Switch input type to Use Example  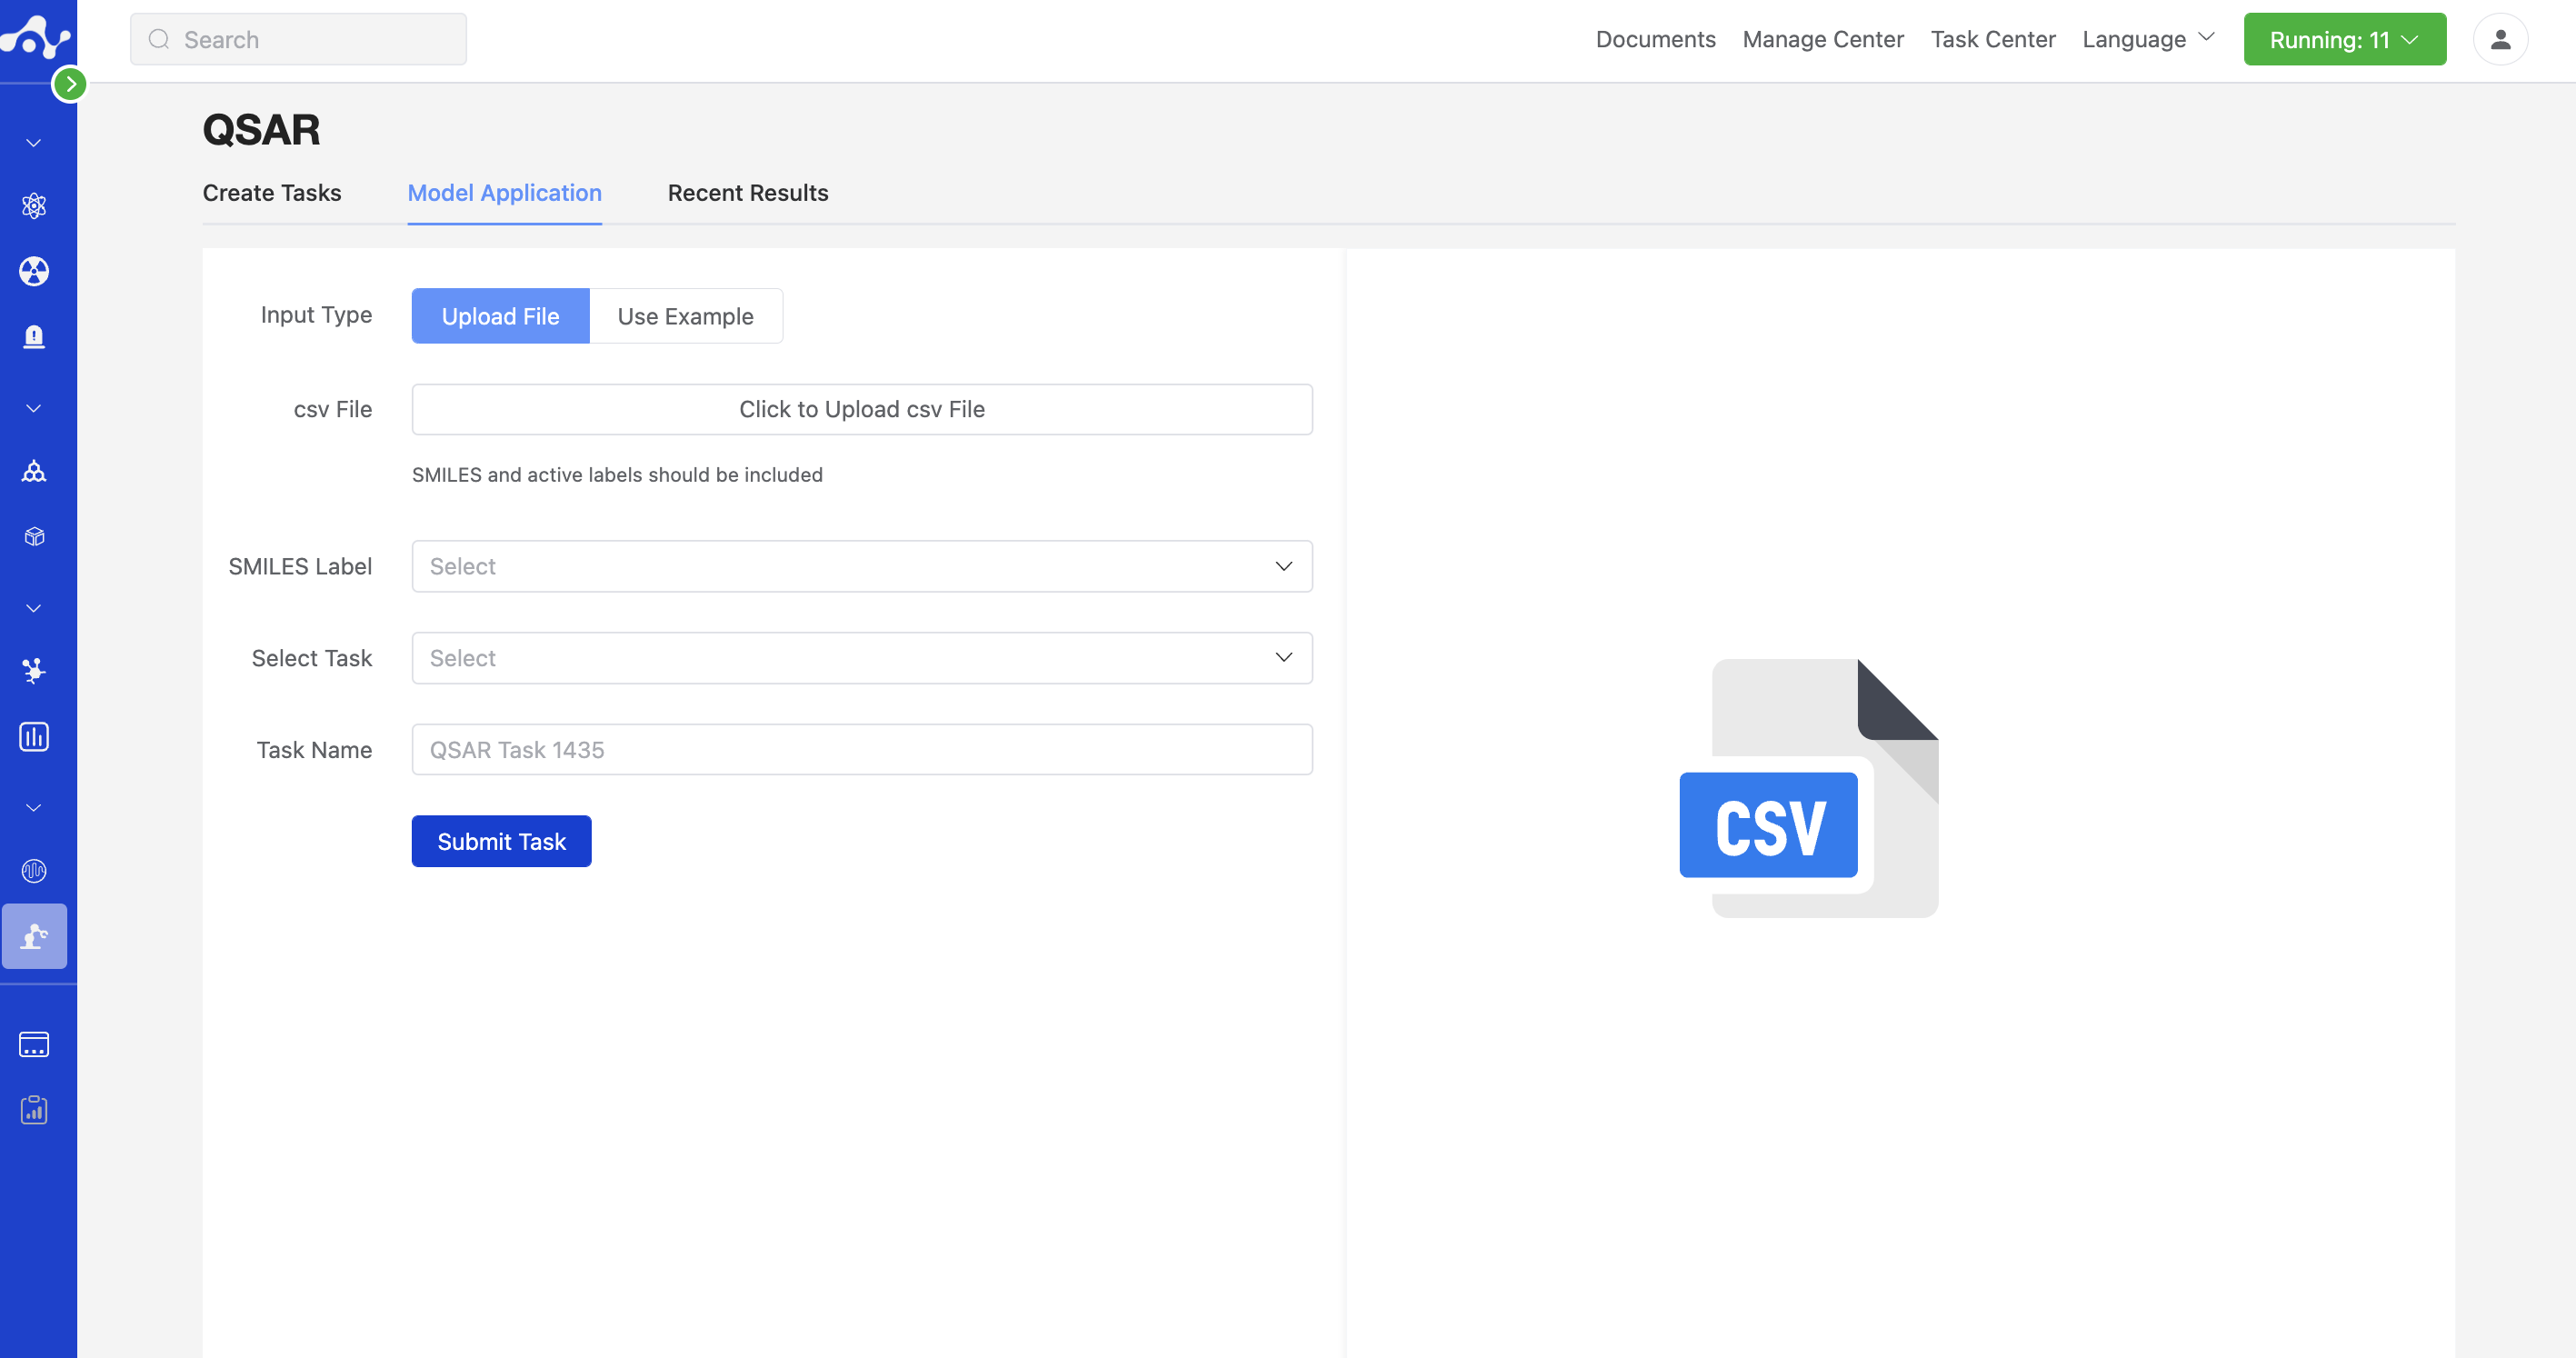click(686, 315)
